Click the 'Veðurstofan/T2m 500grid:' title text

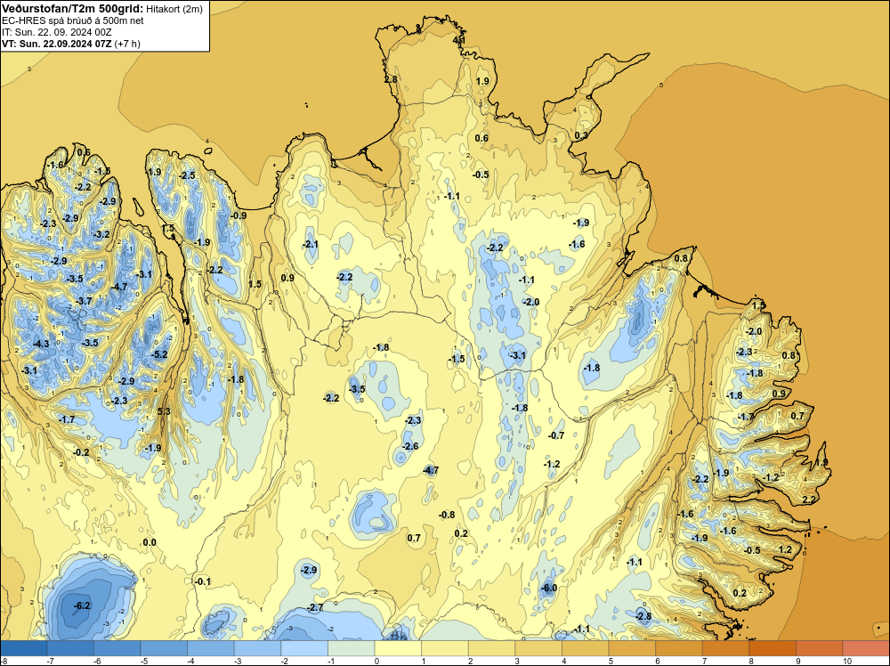(73, 9)
